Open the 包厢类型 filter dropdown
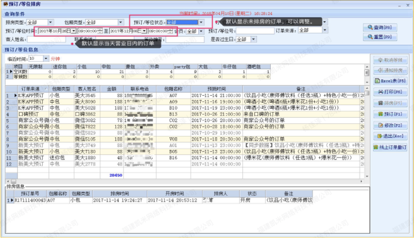This screenshot has width=414, height=238. (x=121, y=23)
